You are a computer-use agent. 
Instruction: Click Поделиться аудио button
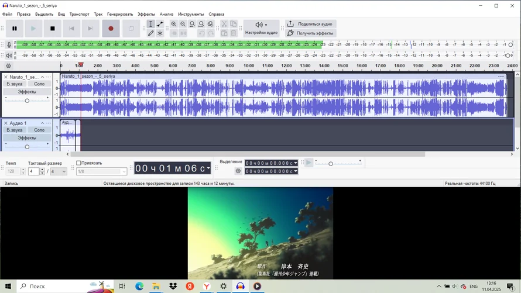(310, 24)
